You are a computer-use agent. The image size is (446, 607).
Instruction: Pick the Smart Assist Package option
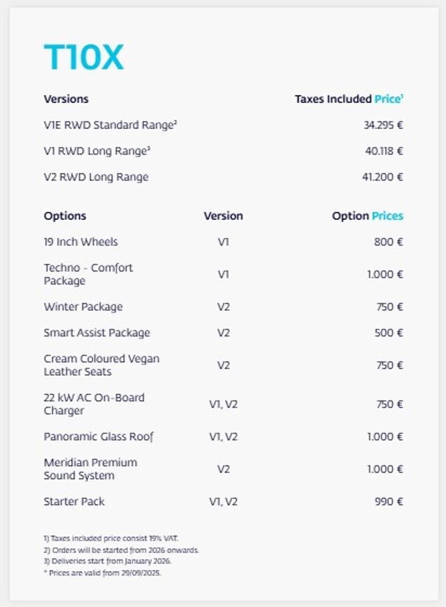(x=97, y=333)
